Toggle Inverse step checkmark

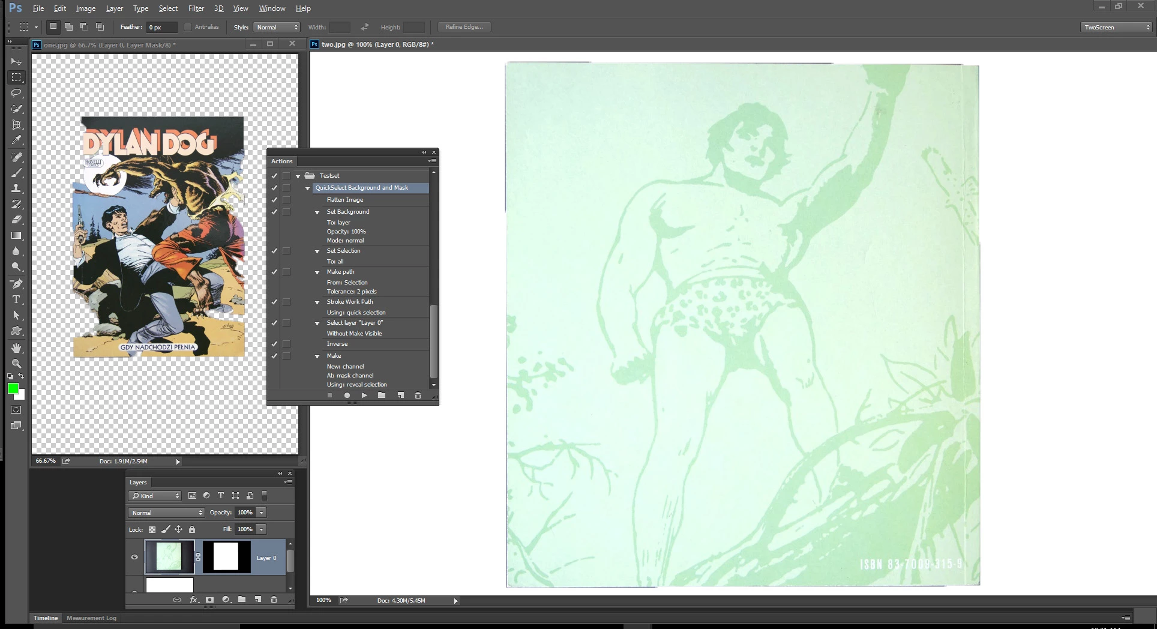[274, 344]
